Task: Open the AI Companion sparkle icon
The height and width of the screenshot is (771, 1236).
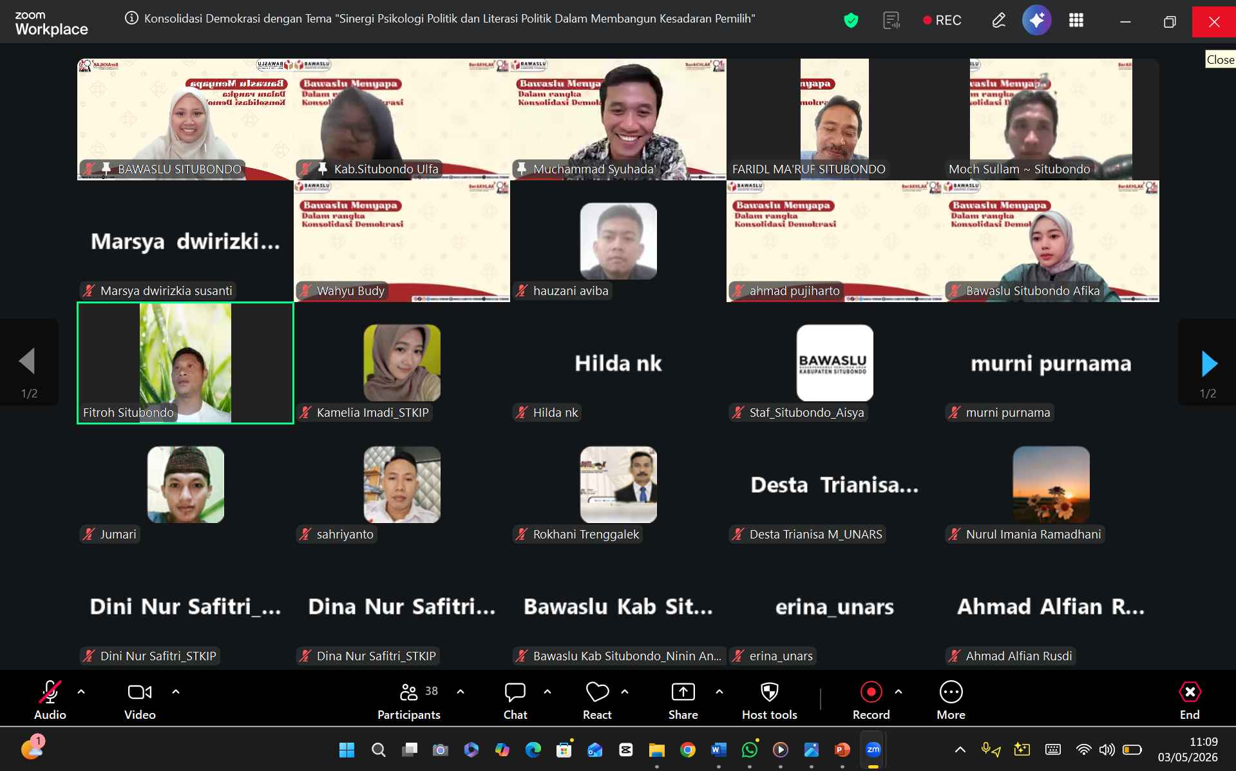Action: point(1036,21)
